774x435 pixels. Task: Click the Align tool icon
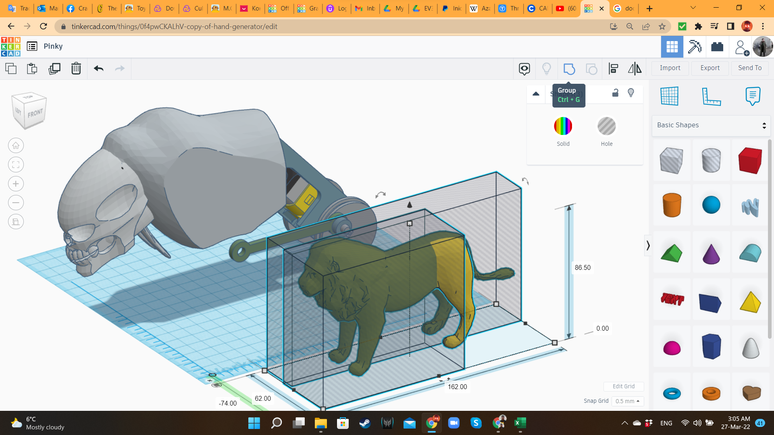[613, 69]
